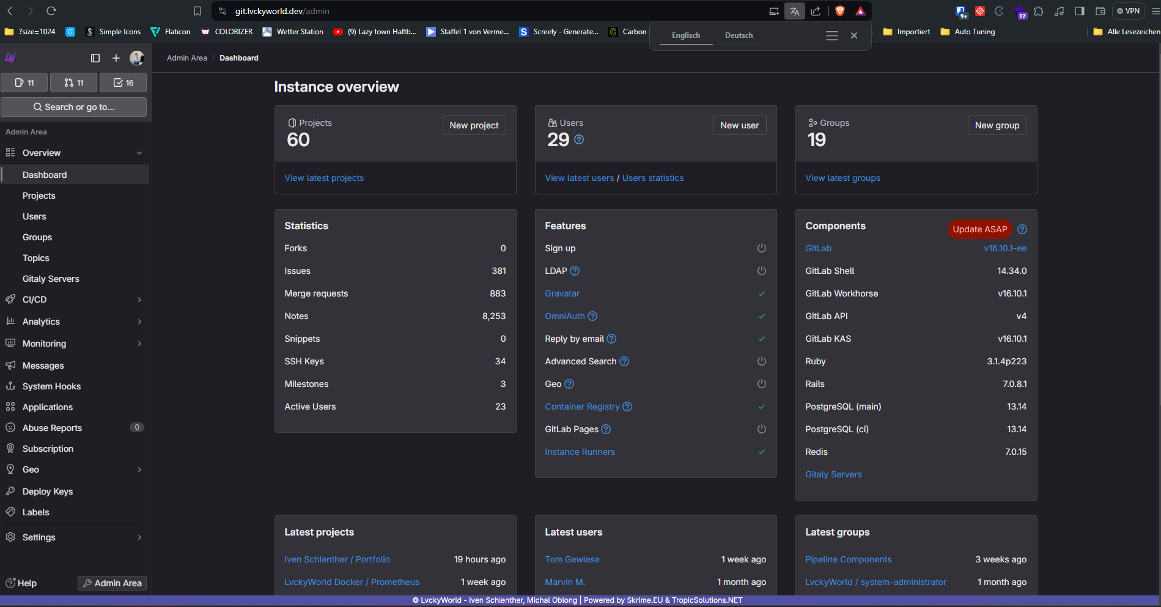Click the New project button
The height and width of the screenshot is (607, 1161).
coord(474,125)
